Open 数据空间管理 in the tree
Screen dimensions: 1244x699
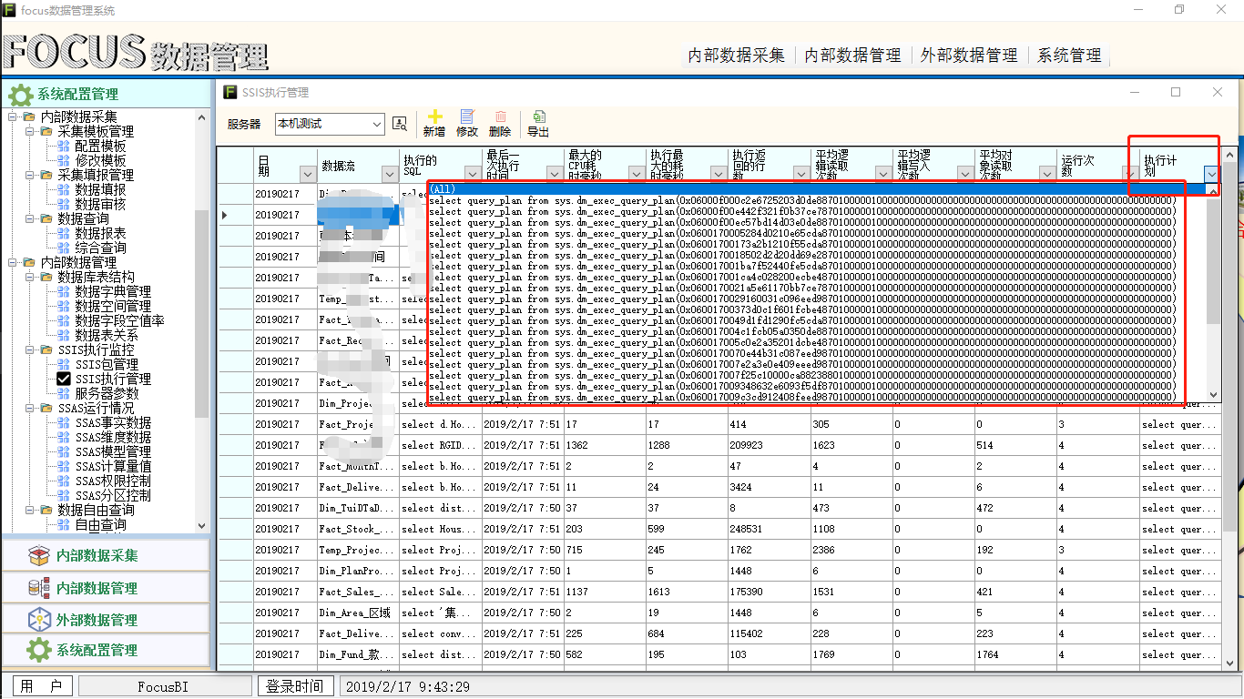(x=113, y=306)
